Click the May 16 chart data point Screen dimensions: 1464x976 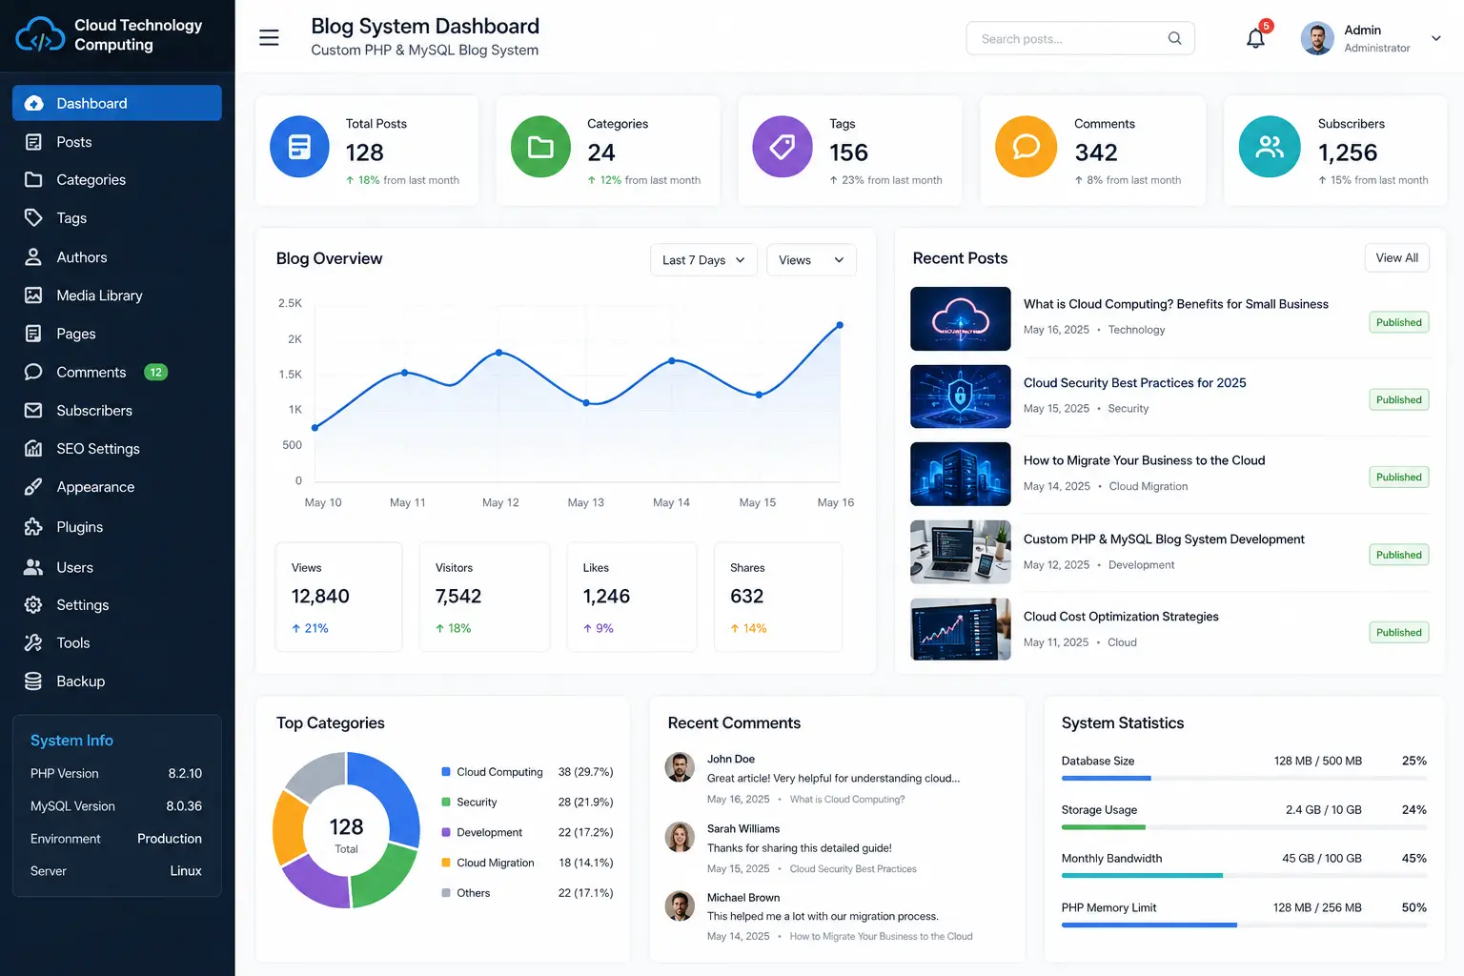tap(840, 325)
